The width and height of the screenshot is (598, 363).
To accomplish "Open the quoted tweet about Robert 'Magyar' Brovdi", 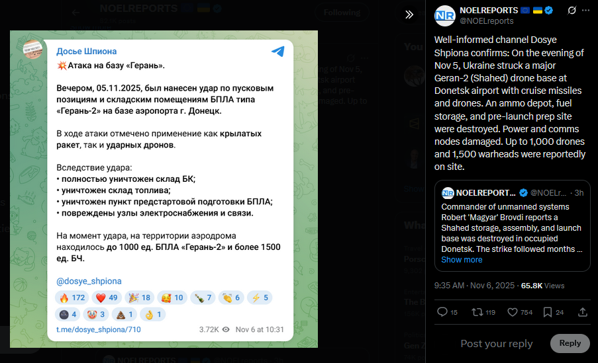I will 512,226.
